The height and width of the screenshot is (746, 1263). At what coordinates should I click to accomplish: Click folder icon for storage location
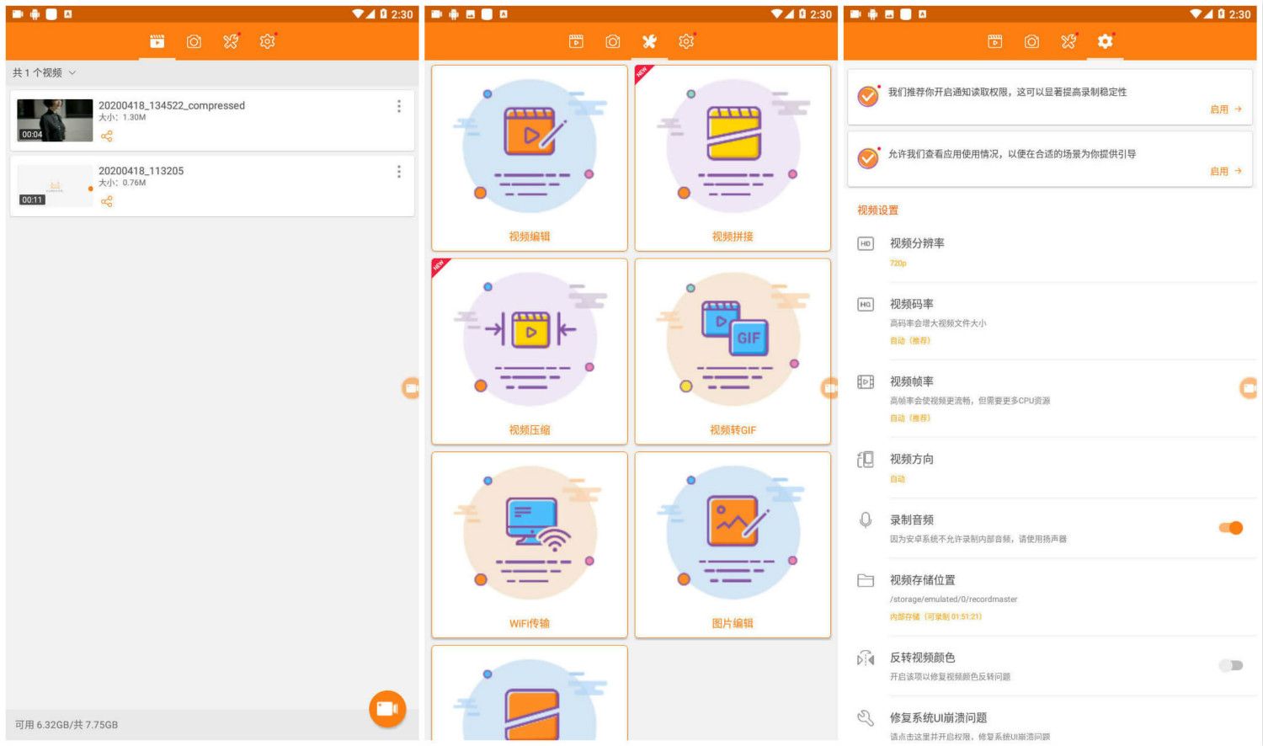click(866, 580)
